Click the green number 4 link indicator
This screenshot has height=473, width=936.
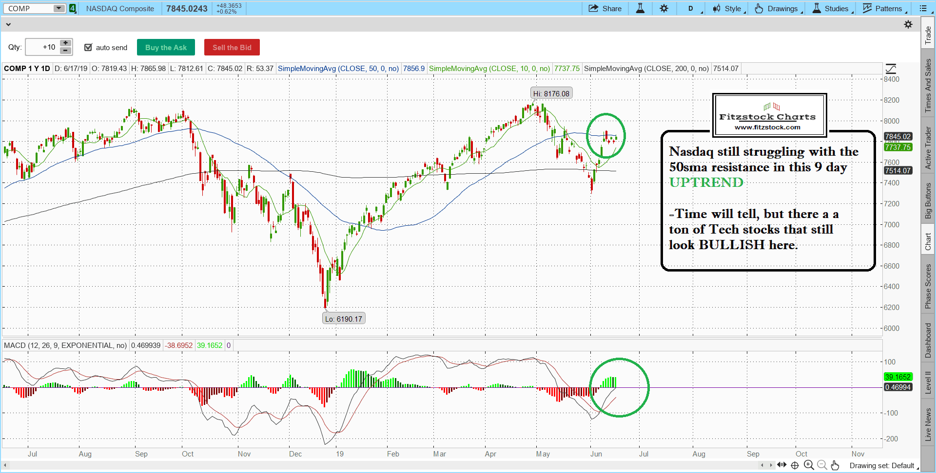tap(73, 8)
